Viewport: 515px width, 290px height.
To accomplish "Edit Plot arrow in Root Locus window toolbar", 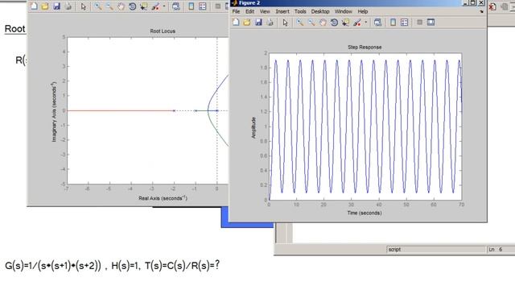I will 84,6.
